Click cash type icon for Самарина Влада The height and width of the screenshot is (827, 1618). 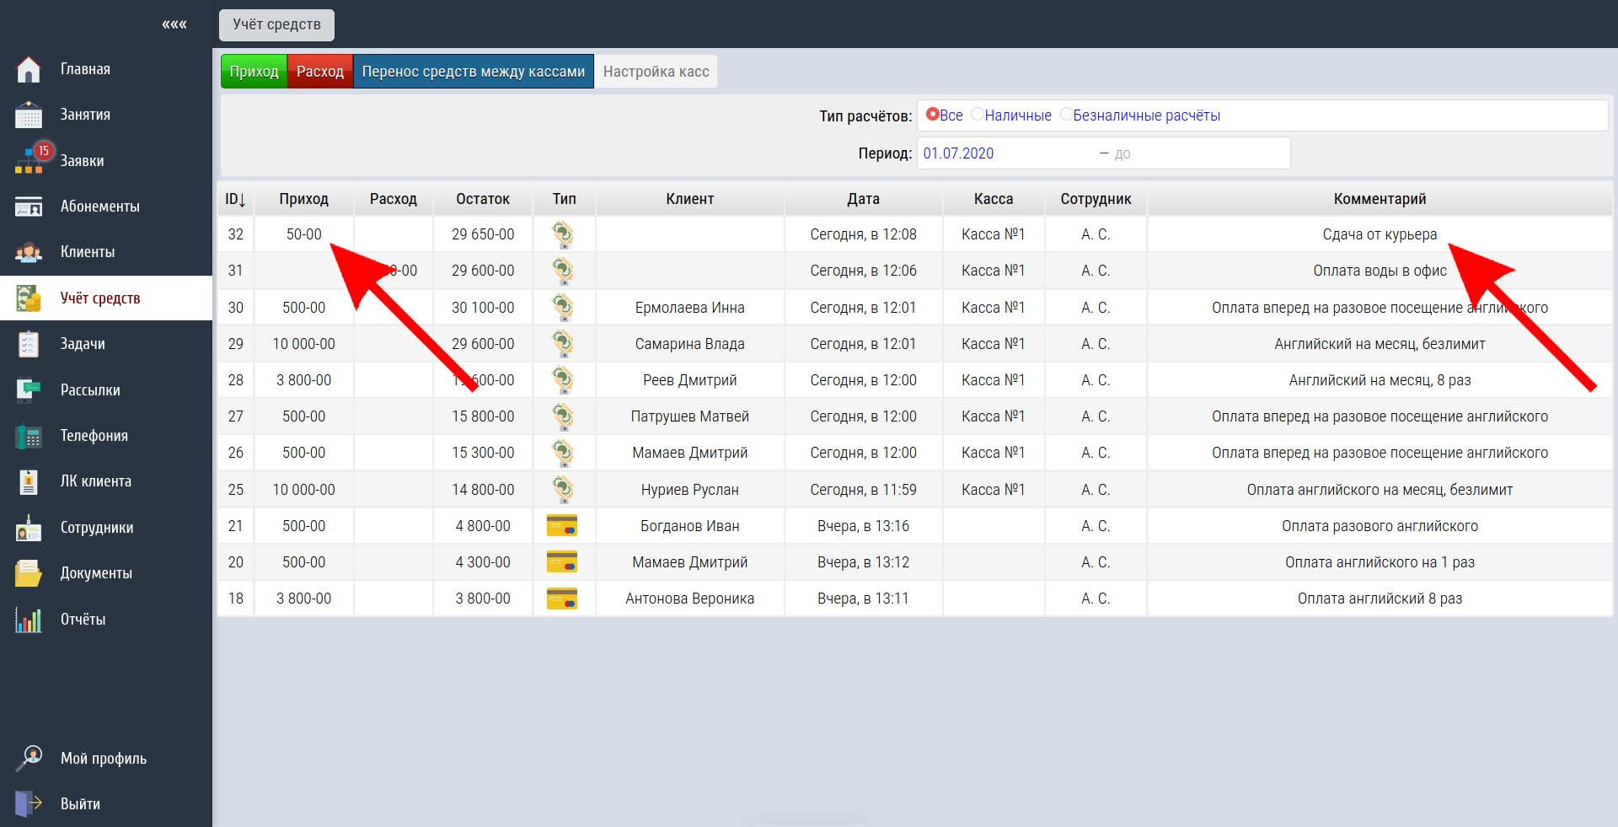pyautogui.click(x=563, y=344)
